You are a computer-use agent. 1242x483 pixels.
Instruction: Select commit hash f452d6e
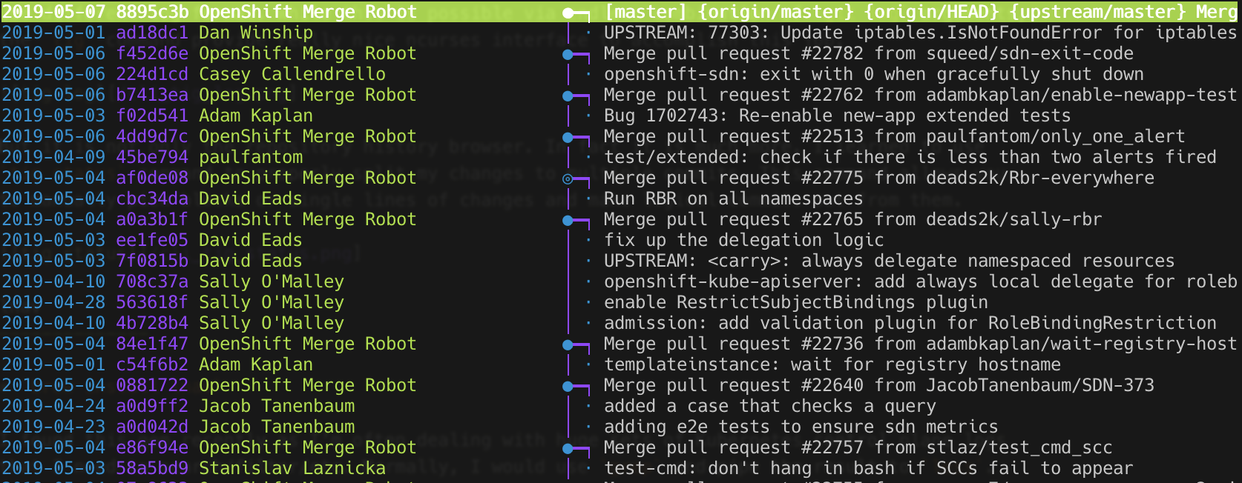(x=152, y=53)
